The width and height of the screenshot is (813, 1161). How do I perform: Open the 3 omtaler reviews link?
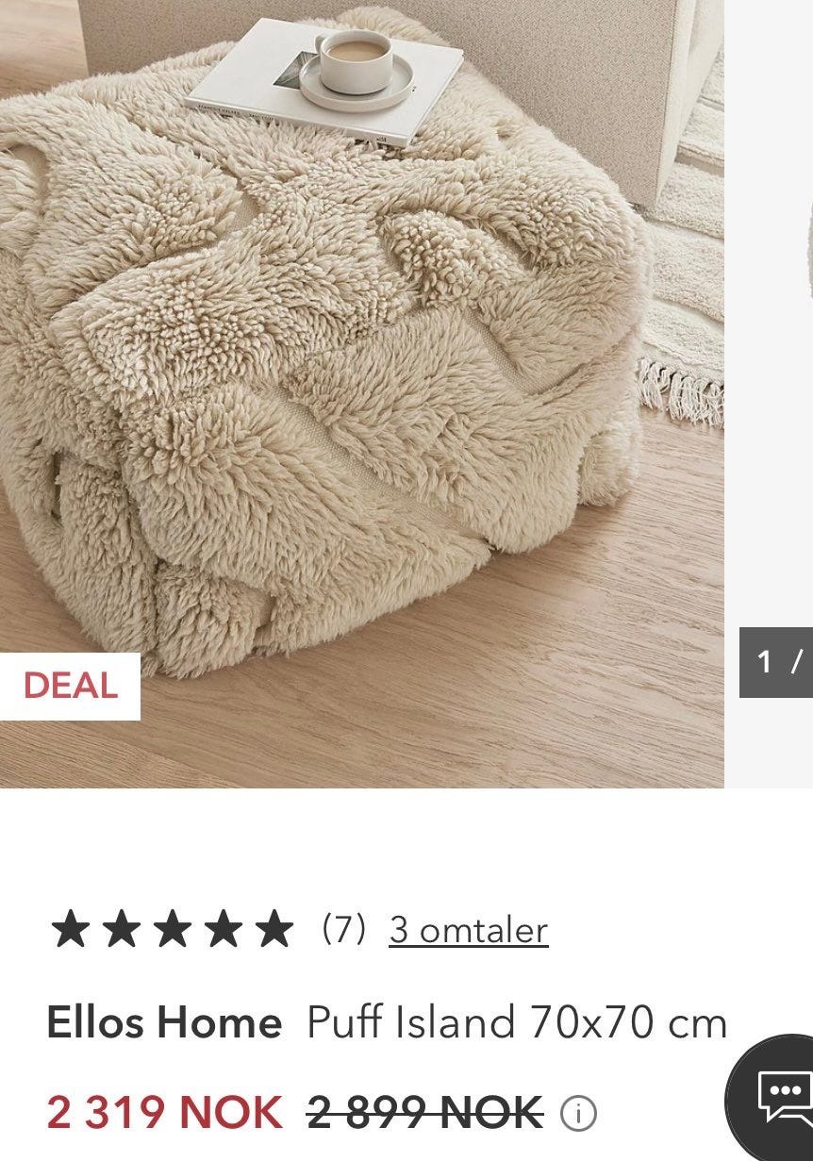click(x=469, y=930)
